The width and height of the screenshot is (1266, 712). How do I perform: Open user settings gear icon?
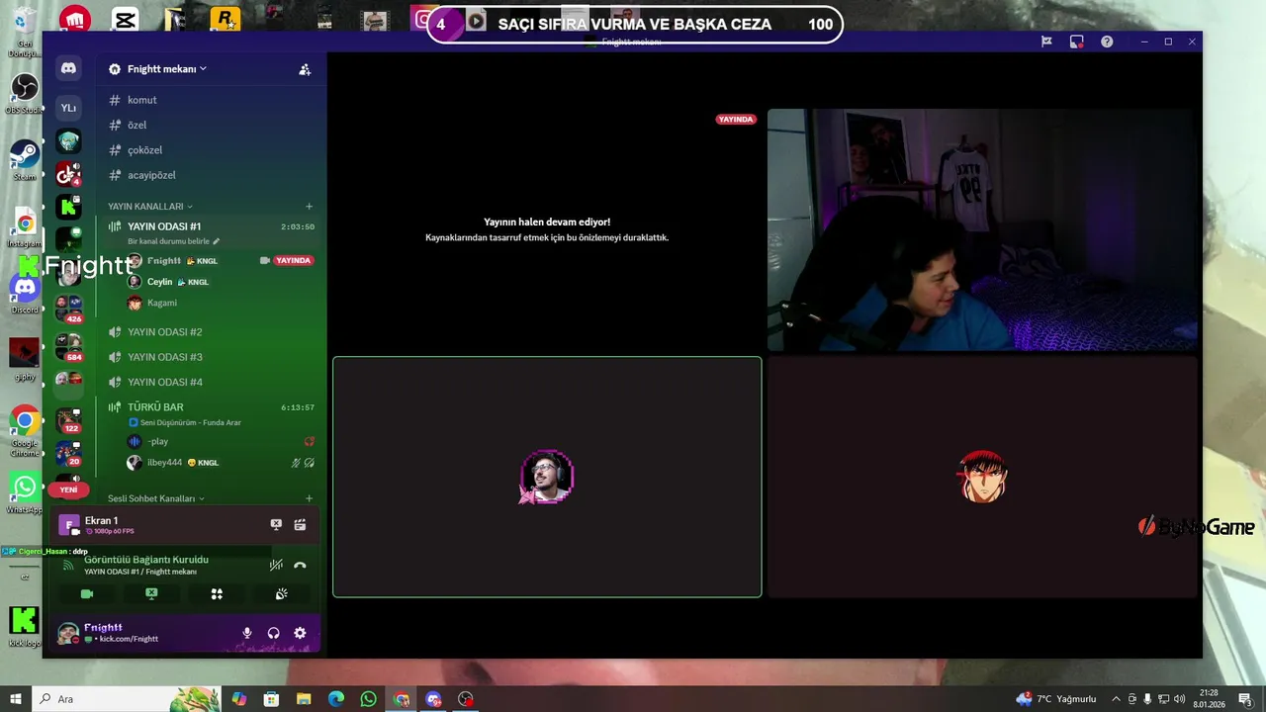(x=300, y=633)
